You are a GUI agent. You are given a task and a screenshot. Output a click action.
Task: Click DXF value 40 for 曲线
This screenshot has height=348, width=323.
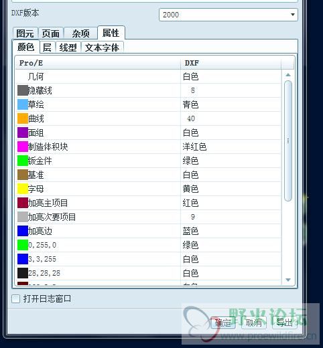pyautogui.click(x=191, y=118)
